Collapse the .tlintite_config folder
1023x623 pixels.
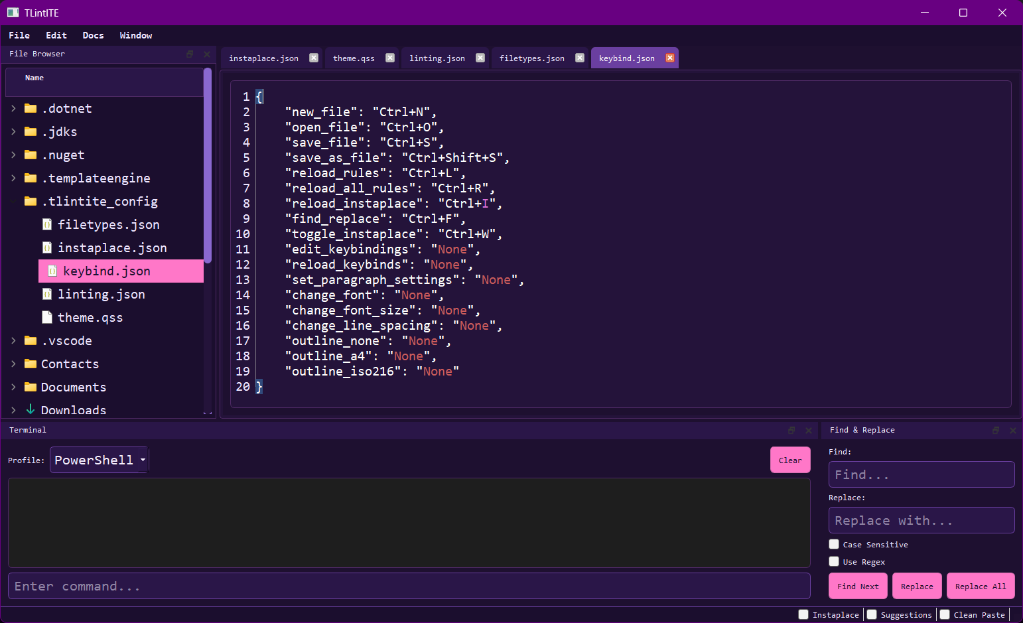[x=13, y=201]
